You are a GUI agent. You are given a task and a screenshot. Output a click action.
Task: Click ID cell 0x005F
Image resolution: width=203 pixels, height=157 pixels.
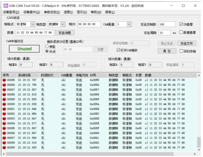tap(94, 128)
